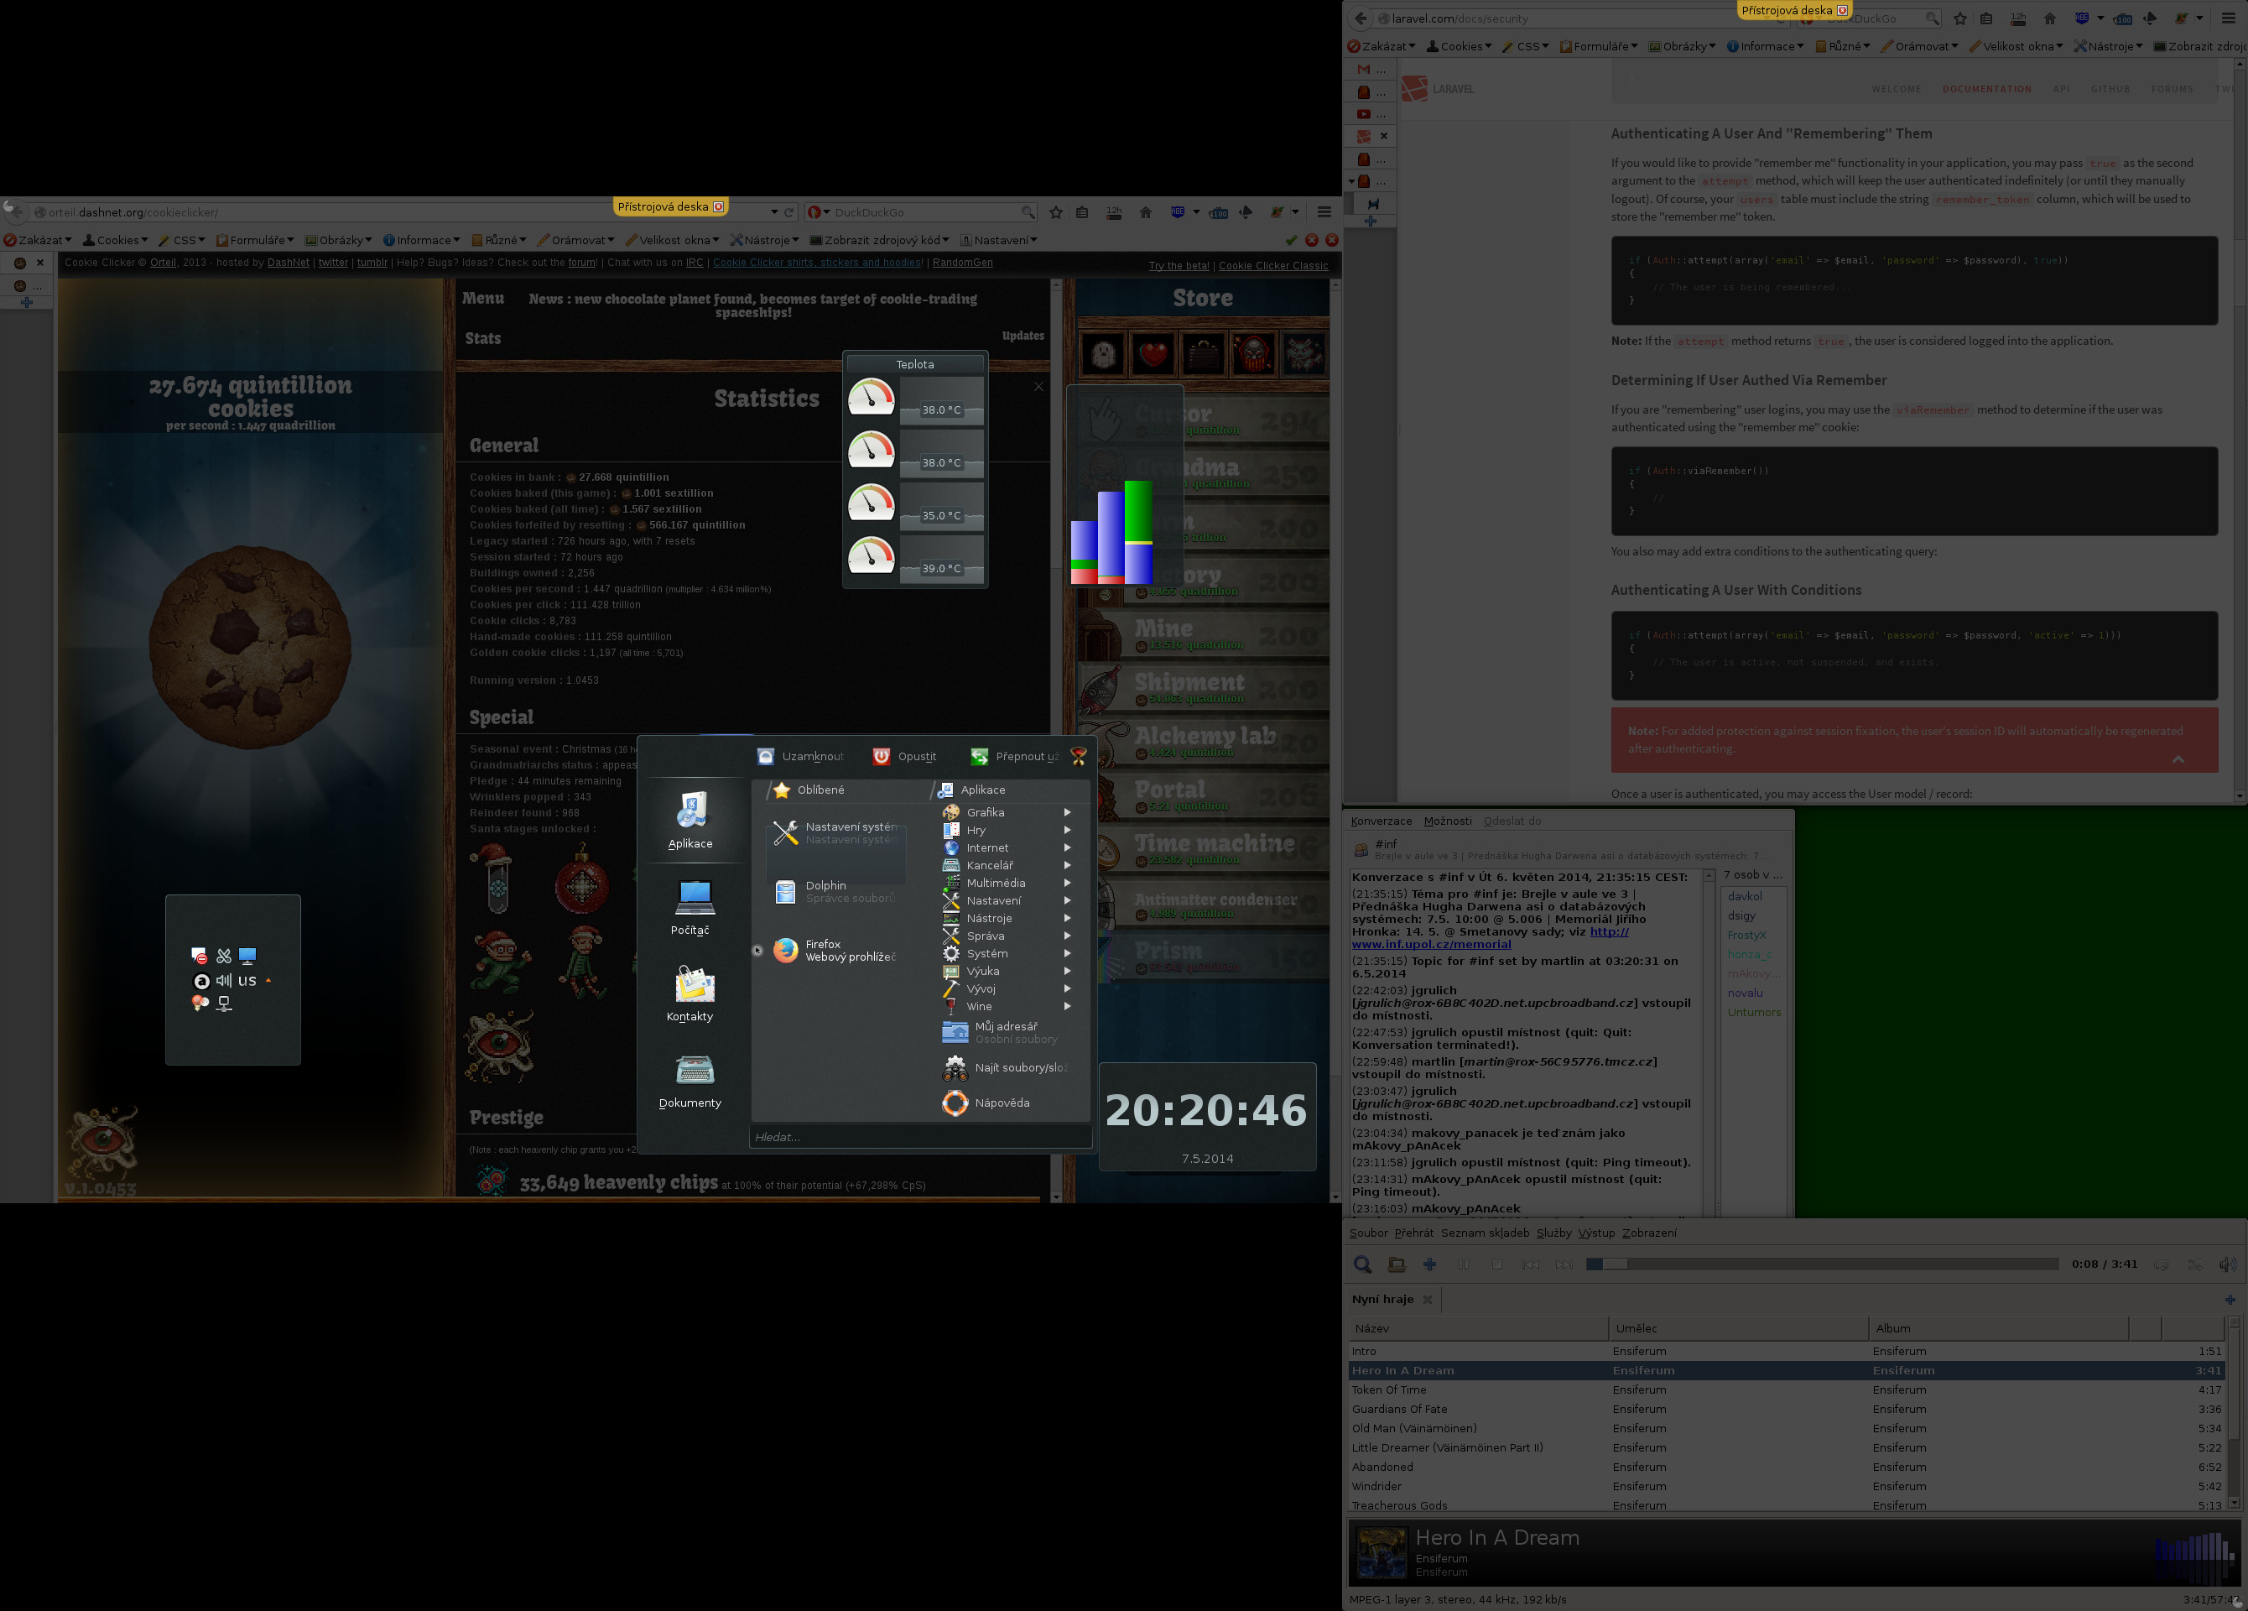
Task: Buy the heart upgrade in the Store
Action: point(1153,354)
